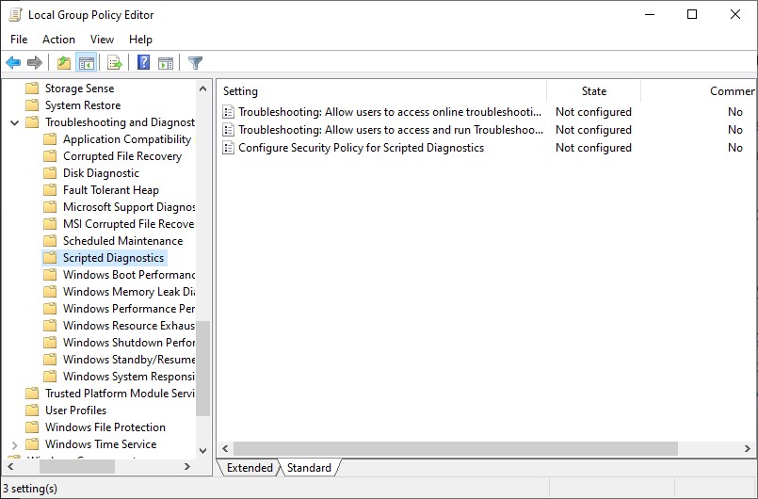Select Windows File Protection folder
Image resolution: width=758 pixels, height=499 pixels.
(x=105, y=427)
